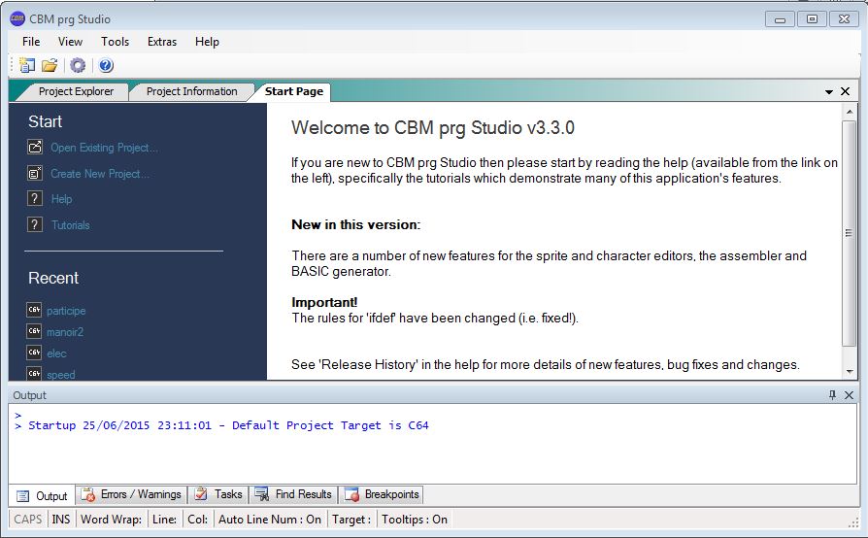Screen dimensions: 868x538
Task: Open recent project elec
Action: tap(56, 353)
